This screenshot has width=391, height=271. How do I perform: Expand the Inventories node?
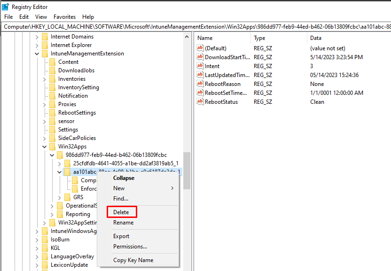click(44, 79)
